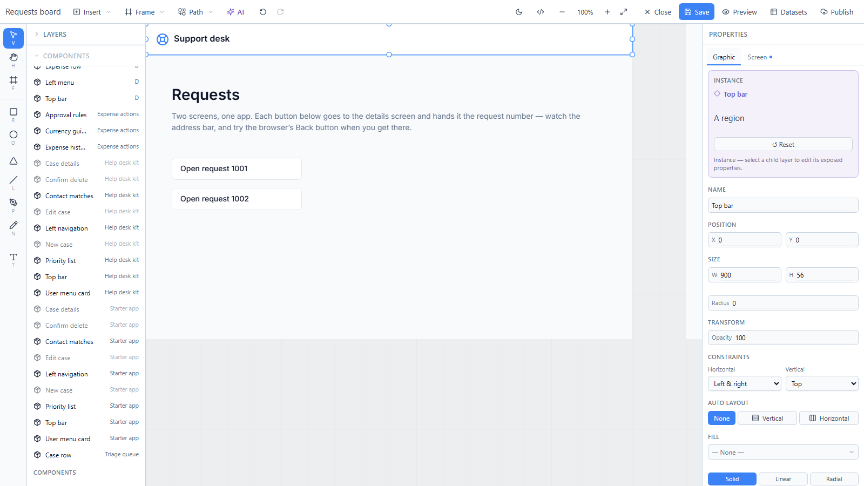Choose Linear fill type

click(x=783, y=479)
